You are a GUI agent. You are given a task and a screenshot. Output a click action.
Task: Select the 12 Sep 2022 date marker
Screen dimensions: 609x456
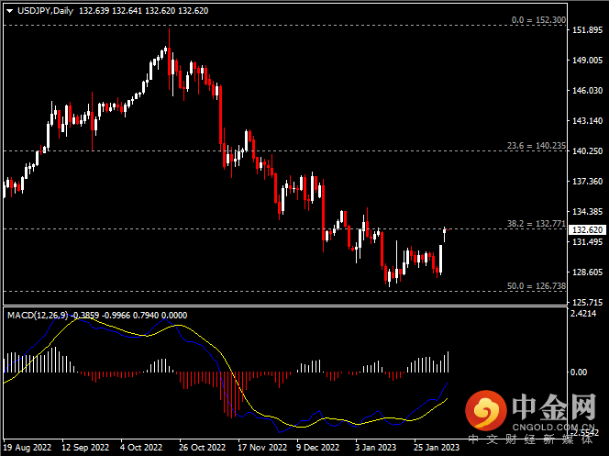(x=84, y=449)
